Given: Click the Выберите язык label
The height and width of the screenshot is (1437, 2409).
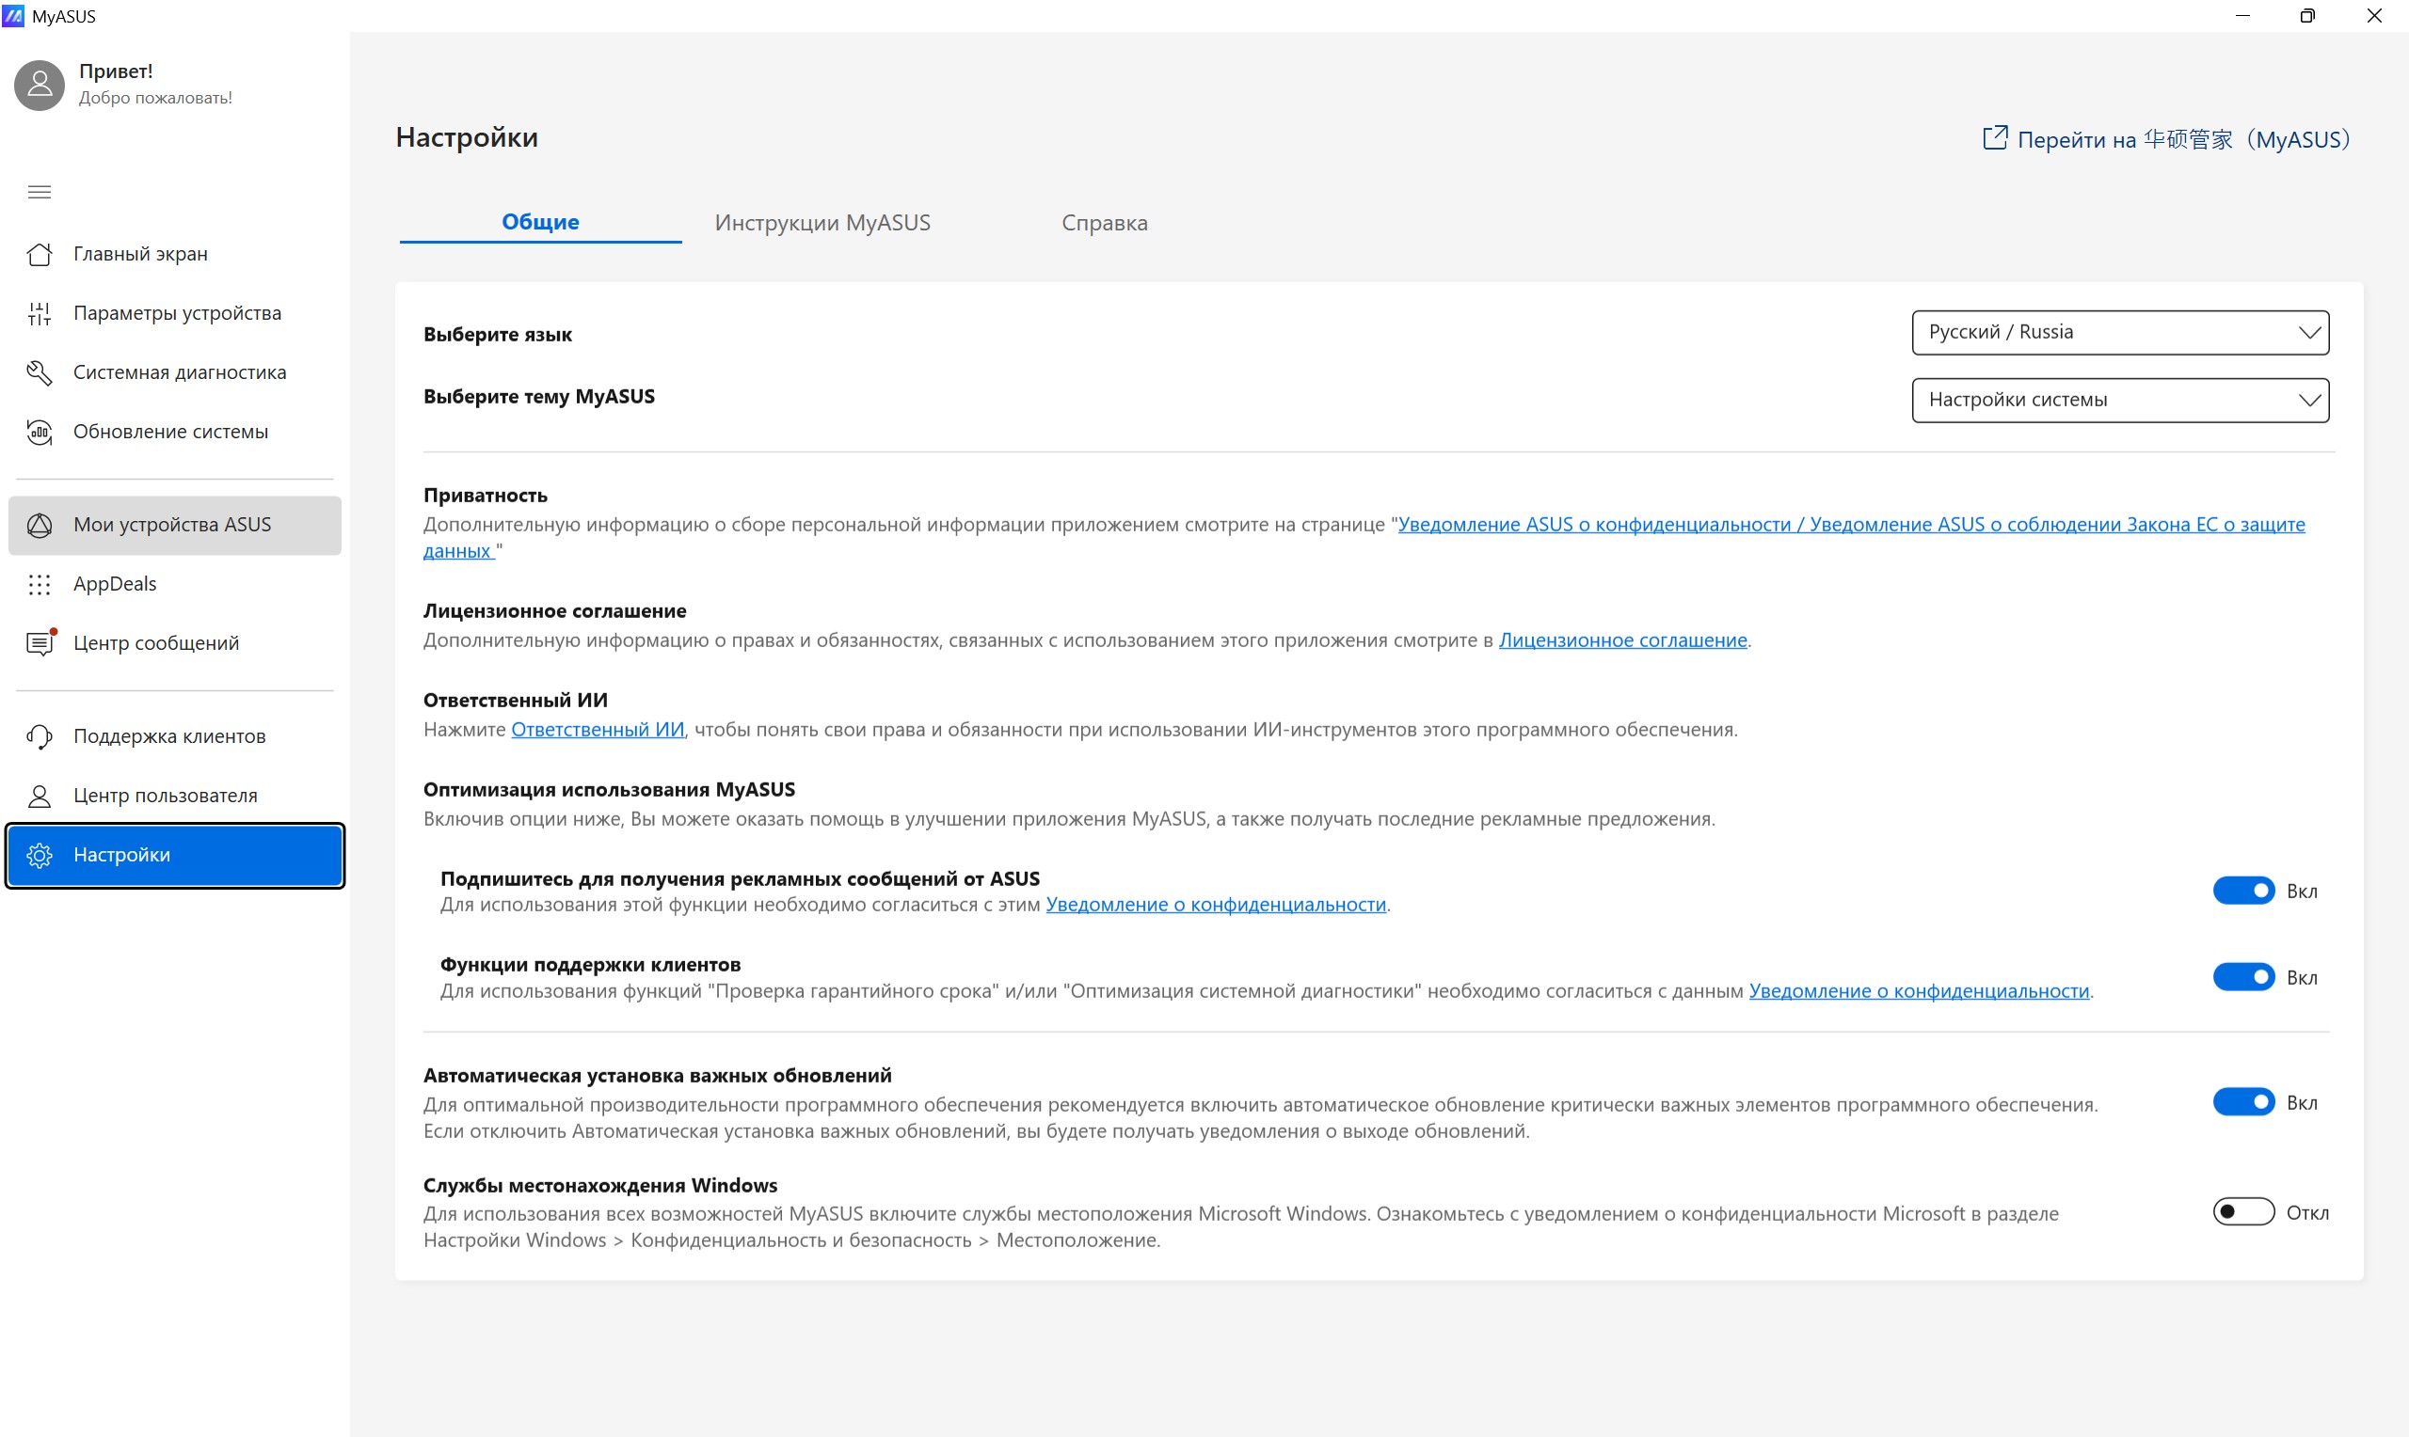Looking at the screenshot, I should [498, 334].
